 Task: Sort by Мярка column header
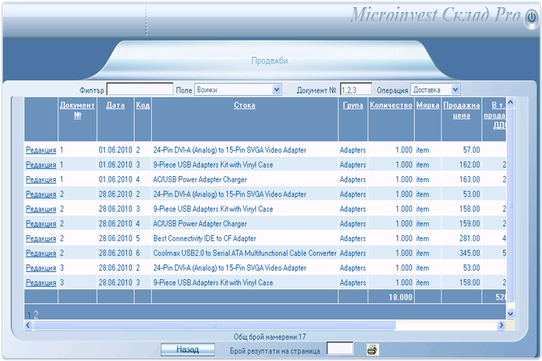click(428, 105)
